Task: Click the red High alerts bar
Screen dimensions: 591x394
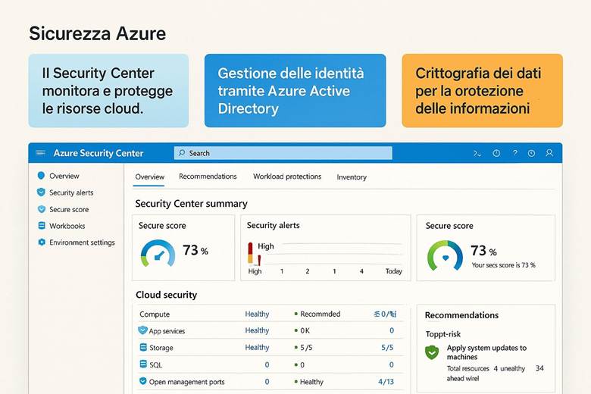Action: click(250, 252)
